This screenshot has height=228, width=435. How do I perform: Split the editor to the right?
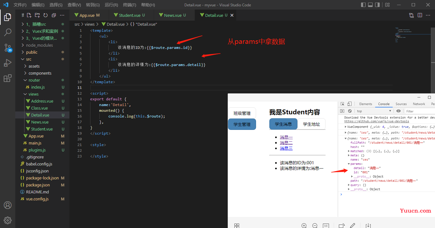coord(420,15)
